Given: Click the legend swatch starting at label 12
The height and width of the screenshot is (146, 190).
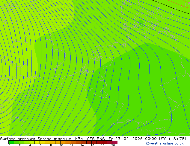Looking at the screenshot, I should (x=73, y=142).
